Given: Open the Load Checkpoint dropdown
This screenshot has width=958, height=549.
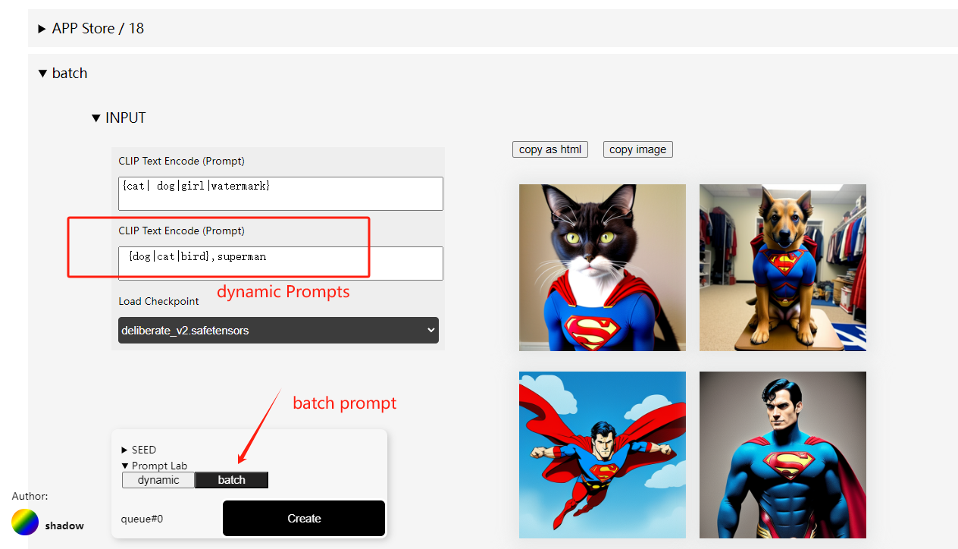Looking at the screenshot, I should pyautogui.click(x=279, y=331).
